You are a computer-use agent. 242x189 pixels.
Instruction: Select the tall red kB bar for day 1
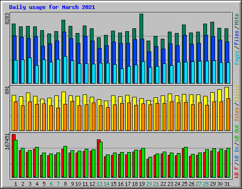tap(13, 156)
